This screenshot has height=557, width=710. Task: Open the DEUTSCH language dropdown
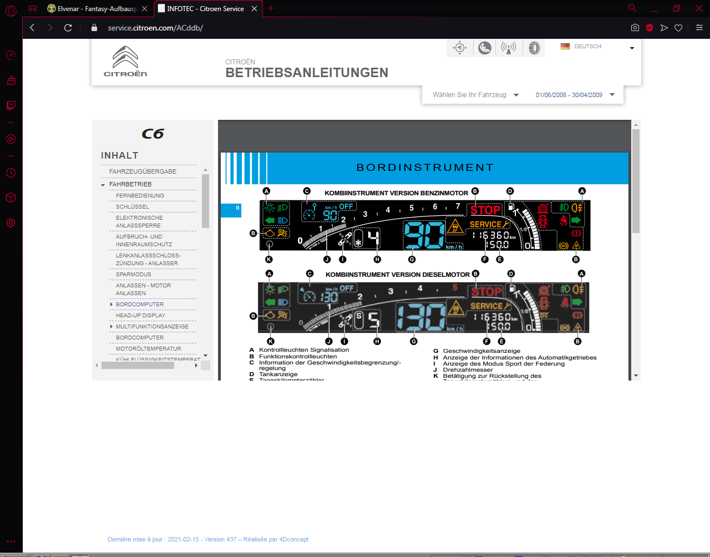coord(598,47)
